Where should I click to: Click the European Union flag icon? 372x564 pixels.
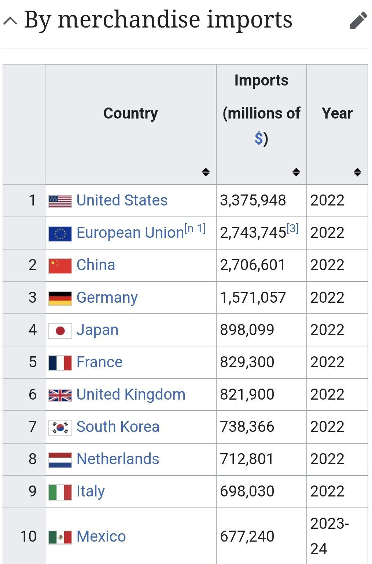click(60, 233)
